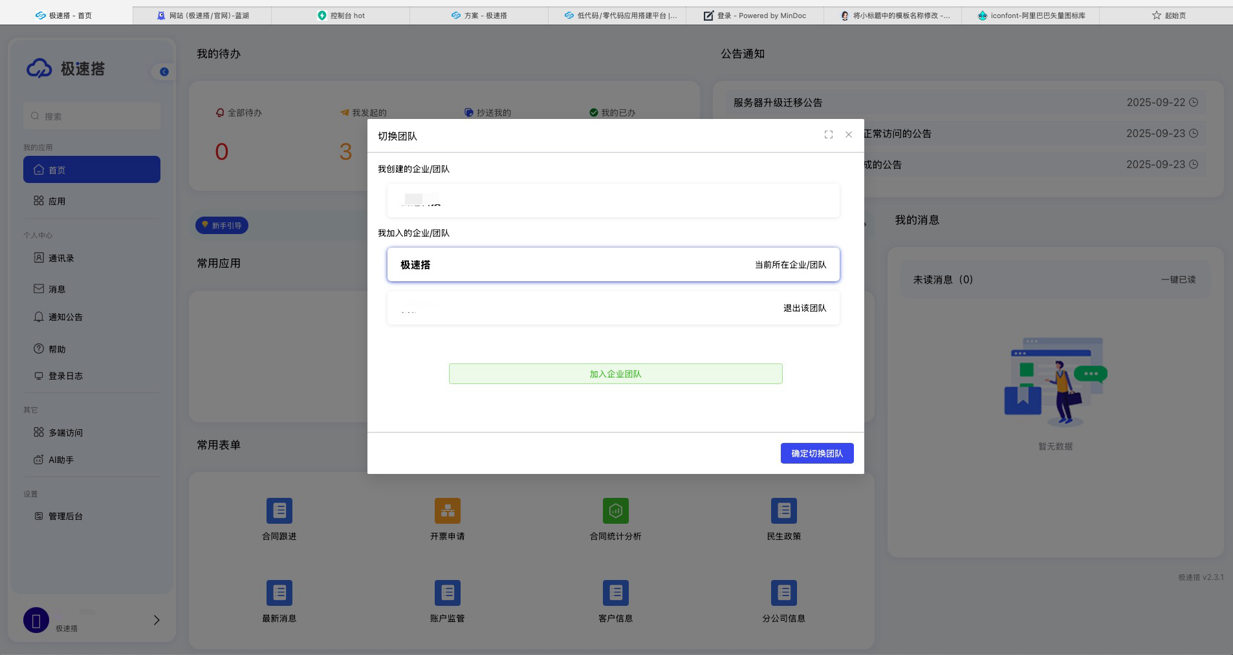Open the 合同统计分析 chart icon
Viewport: 1233px width, 655px height.
coord(615,511)
